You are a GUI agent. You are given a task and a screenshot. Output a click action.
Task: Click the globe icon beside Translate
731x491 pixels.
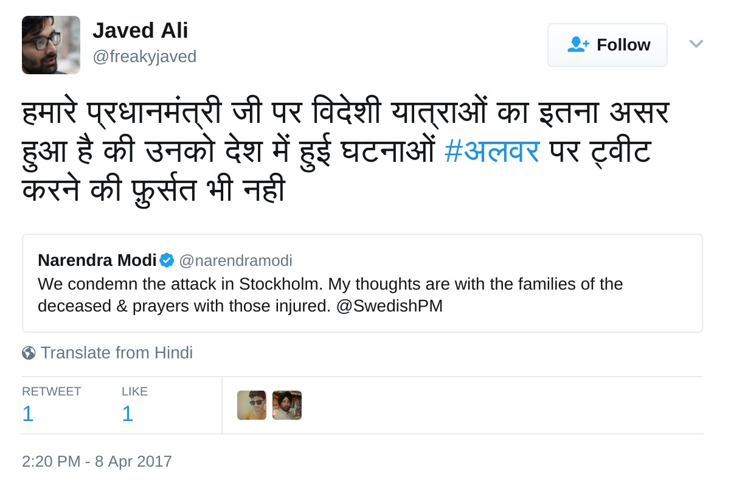(29, 353)
